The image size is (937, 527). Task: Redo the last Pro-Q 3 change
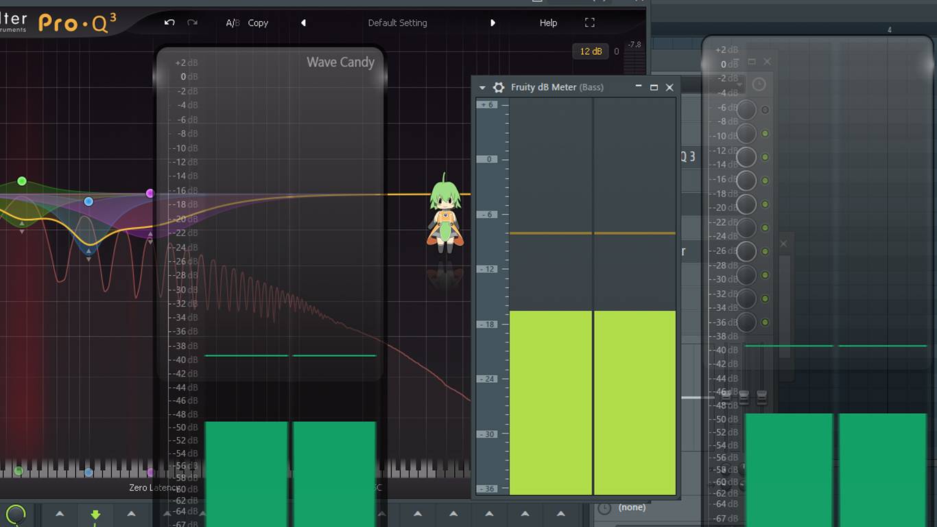pos(192,23)
